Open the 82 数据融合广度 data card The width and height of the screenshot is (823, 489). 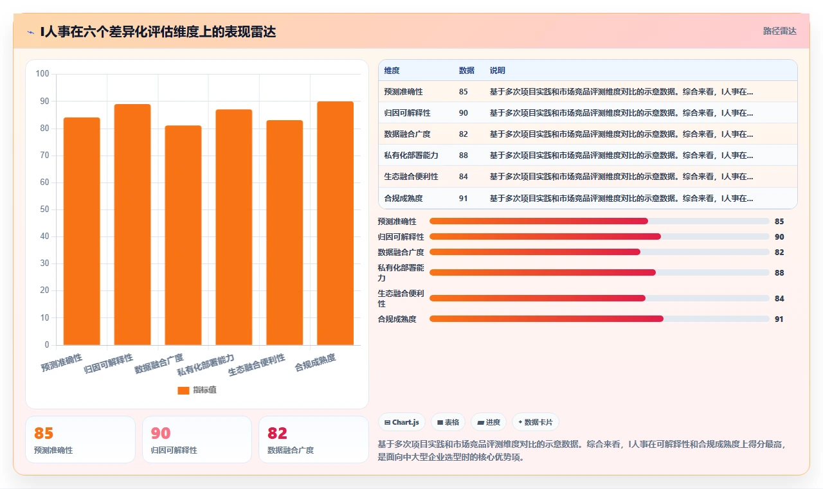click(313, 440)
